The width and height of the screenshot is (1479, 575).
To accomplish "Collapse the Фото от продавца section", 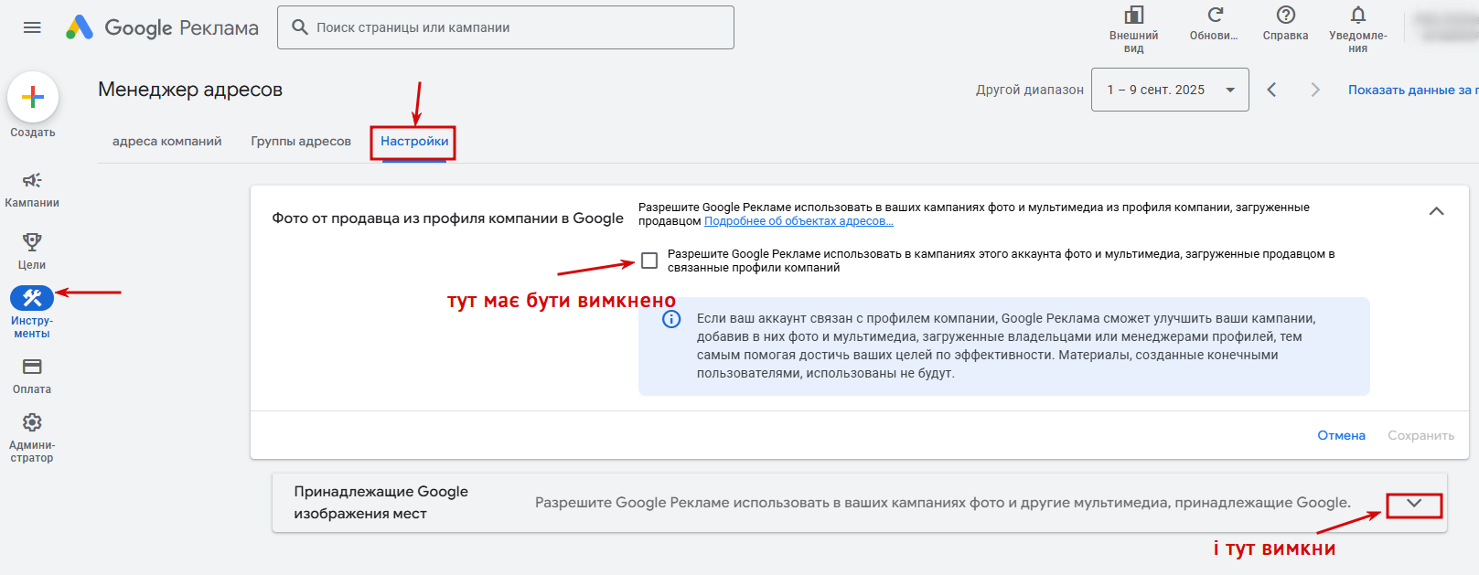I will [1436, 211].
